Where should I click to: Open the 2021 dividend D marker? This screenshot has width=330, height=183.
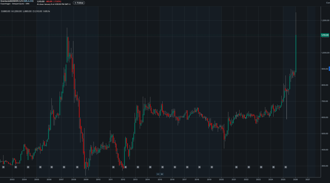pos(237,167)
